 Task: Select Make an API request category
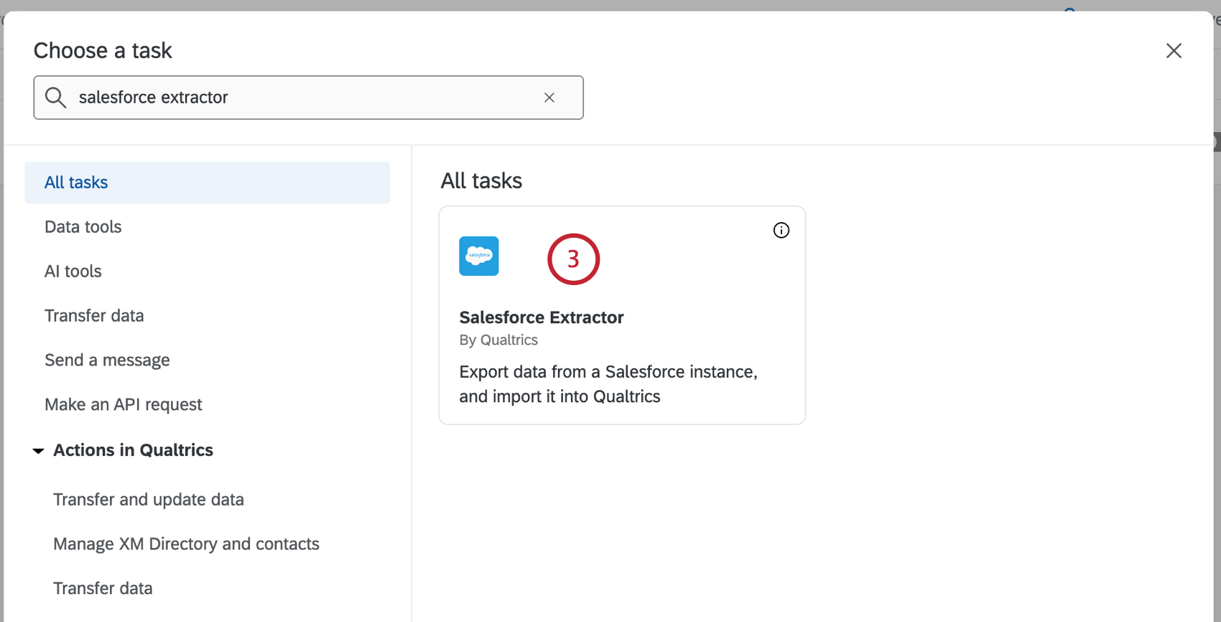[x=124, y=405]
